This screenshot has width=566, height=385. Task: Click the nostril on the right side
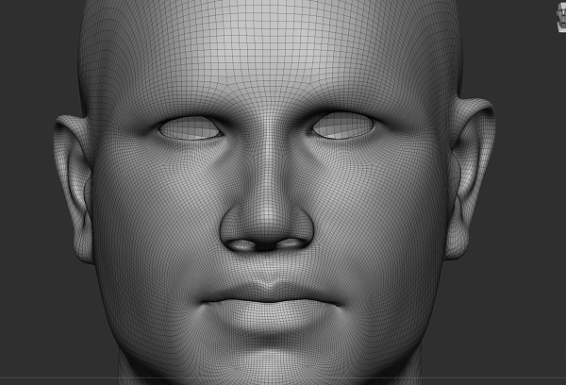291,243
